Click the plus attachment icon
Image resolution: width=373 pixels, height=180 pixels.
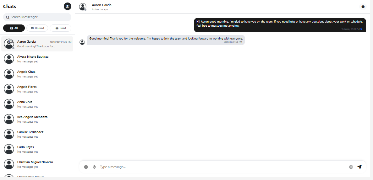coord(86,167)
